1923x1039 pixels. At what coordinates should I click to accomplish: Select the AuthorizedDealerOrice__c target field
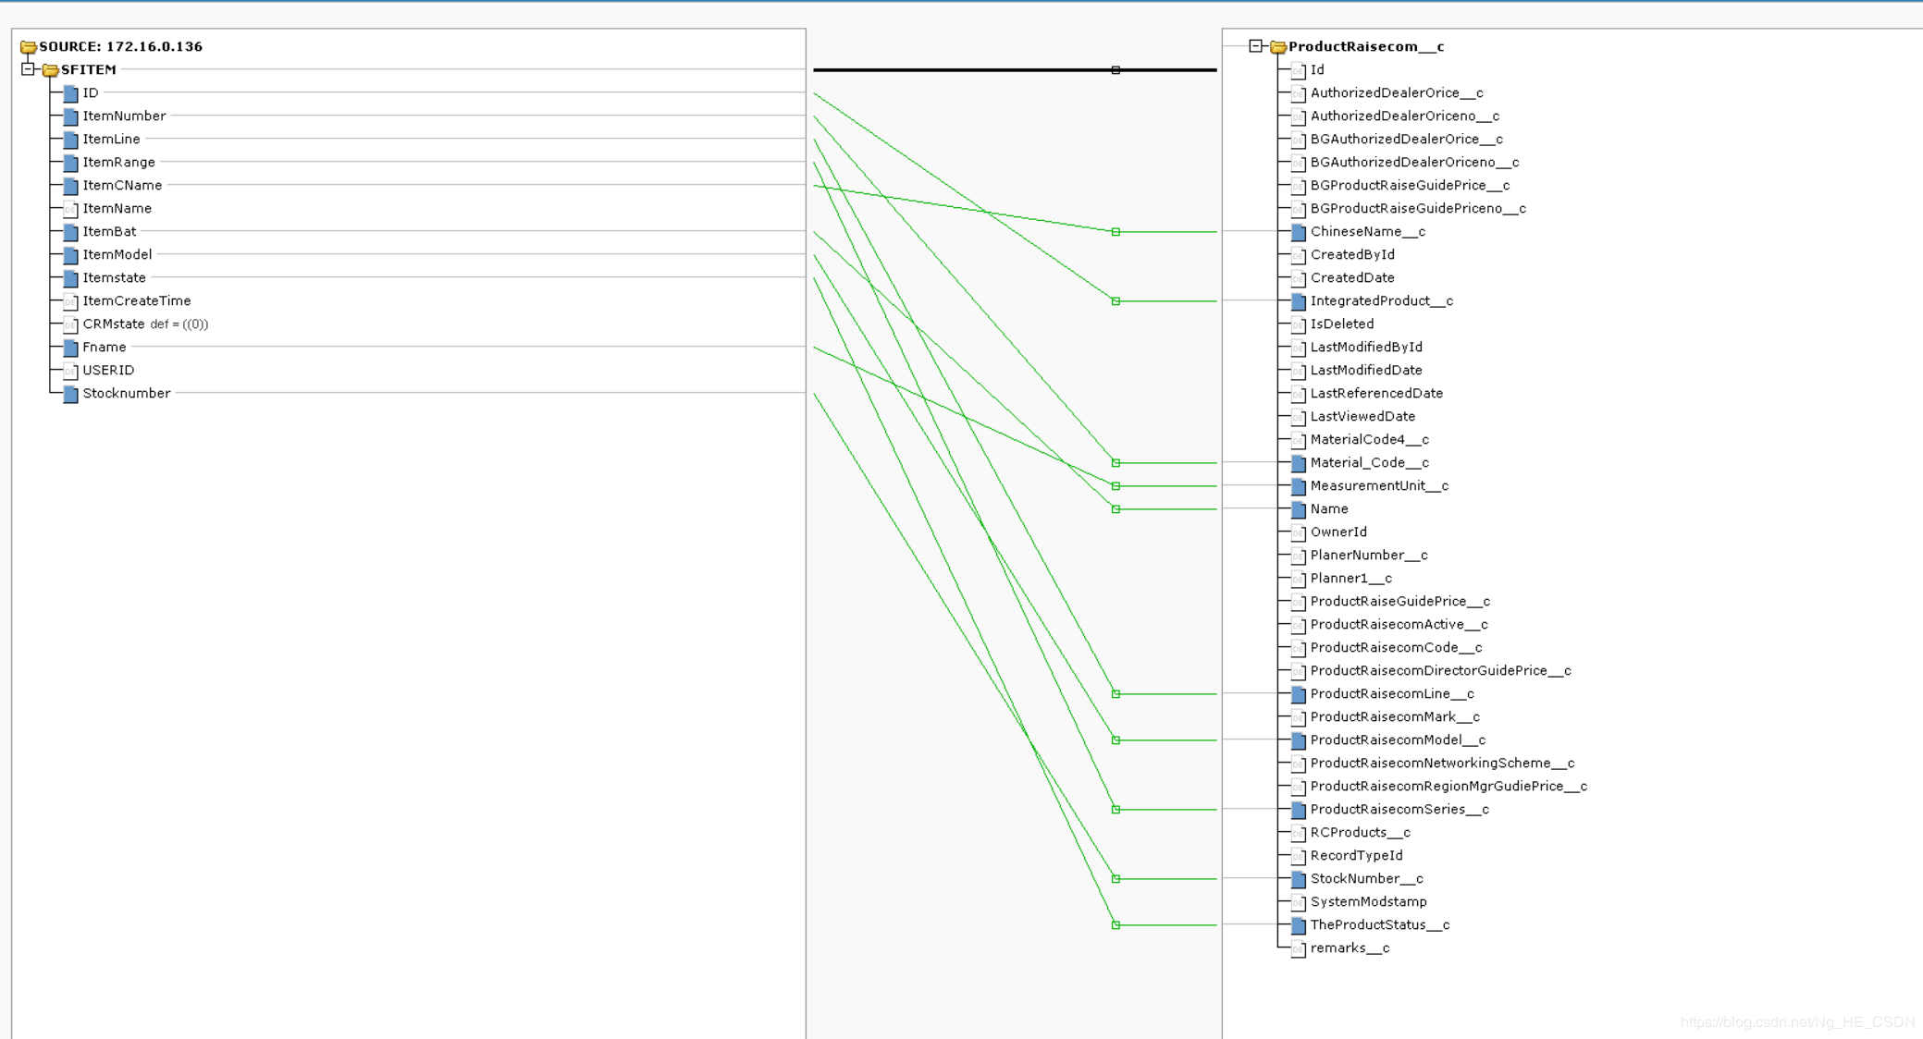coord(1397,92)
